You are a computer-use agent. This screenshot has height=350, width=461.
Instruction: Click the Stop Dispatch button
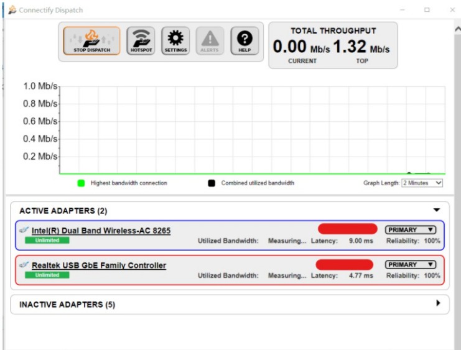(x=91, y=41)
